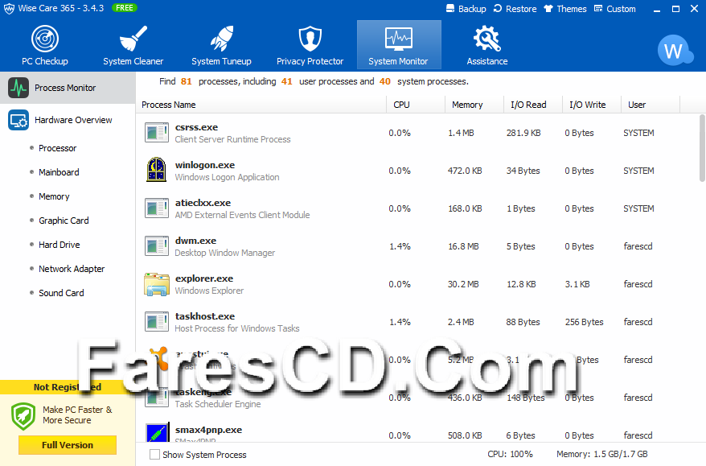Sort by I/O Write column
Screen dimensions: 706x466
(592, 105)
